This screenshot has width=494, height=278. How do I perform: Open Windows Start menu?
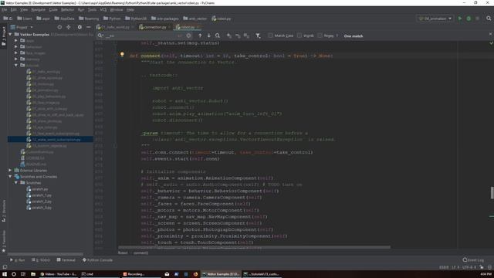5,274
